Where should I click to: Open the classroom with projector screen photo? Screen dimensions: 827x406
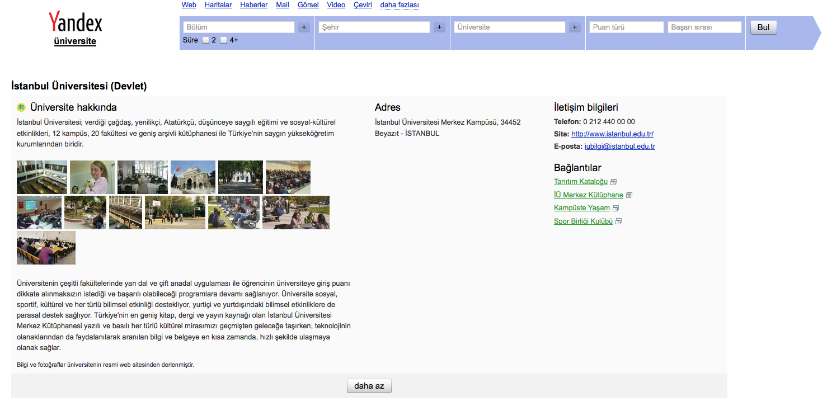click(39, 213)
